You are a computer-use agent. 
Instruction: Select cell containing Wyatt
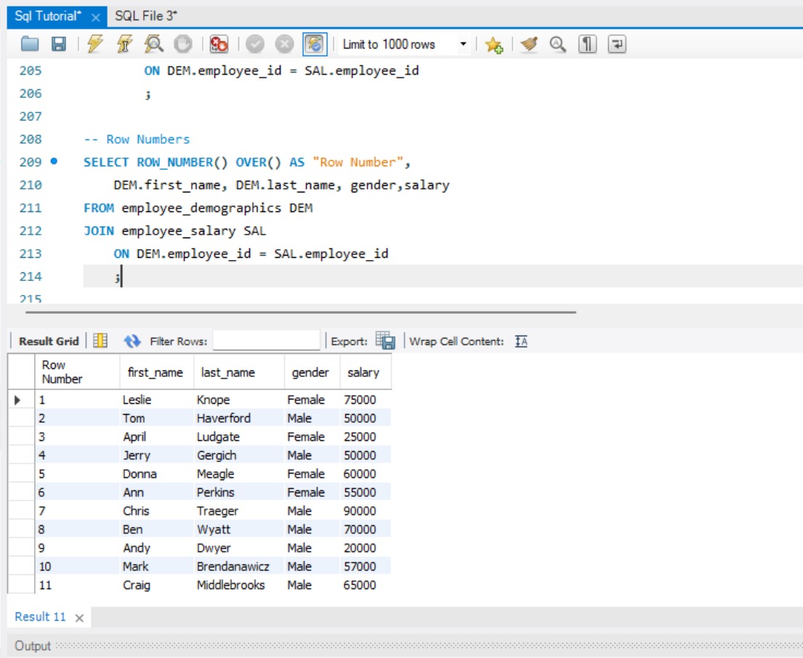[238, 529]
